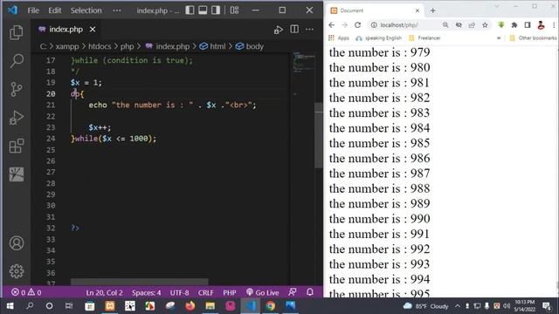Change line ending via CRLF

206,293
